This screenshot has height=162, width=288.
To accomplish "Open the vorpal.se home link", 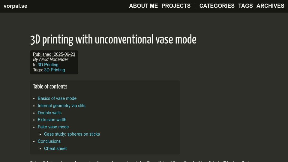I will tap(15, 6).
